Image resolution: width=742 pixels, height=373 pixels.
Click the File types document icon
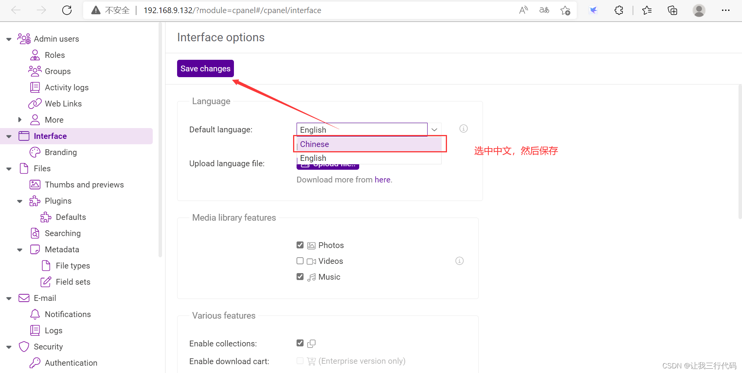[46, 266]
